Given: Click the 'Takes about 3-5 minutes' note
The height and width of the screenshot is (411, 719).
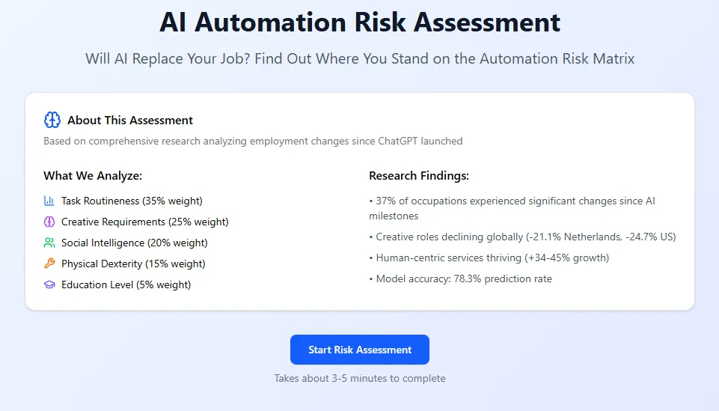Looking at the screenshot, I should point(359,378).
